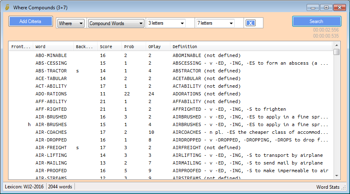Select the ABO-MINABLE row
Image resolution: width=350 pixels, height=194 pixels.
(170, 55)
